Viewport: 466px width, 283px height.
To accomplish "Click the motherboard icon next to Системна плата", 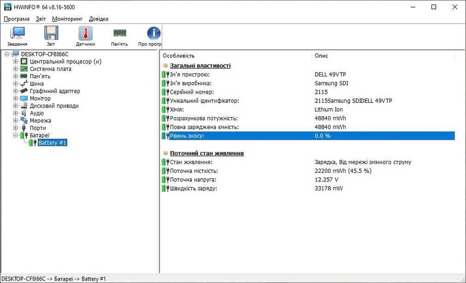I will point(24,69).
